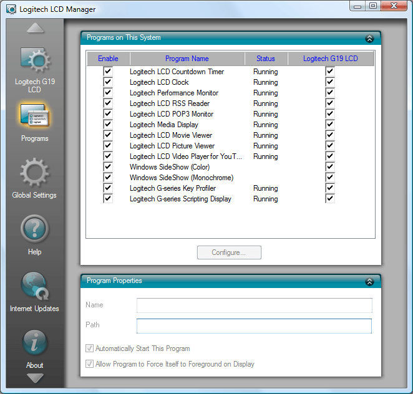Image resolution: width=413 pixels, height=394 pixels.
Task: Toggle Enable for Logitech LCD Countdown Timer
Action: 108,71
